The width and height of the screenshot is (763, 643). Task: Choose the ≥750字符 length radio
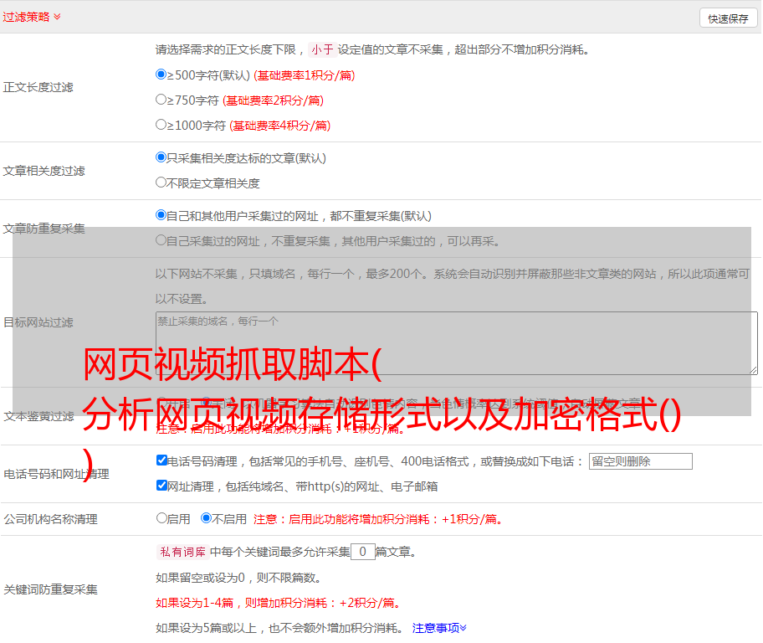coord(161,100)
